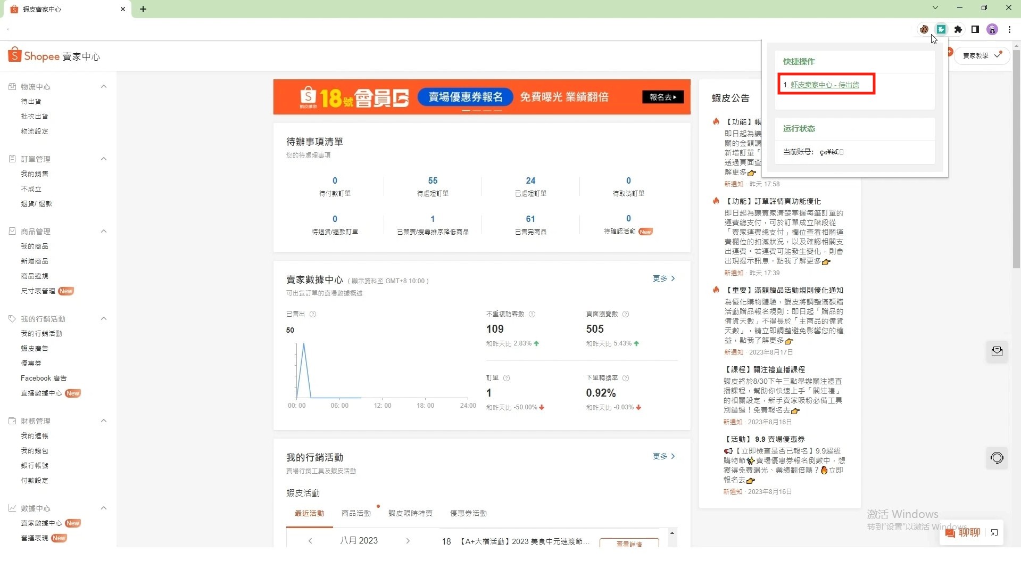Toggle the browser side panel icon
Screen dimensions: 1021x568
[975, 29]
